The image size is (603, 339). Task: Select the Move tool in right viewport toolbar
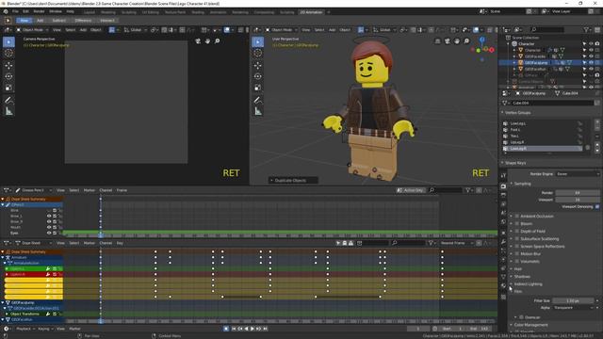257,65
